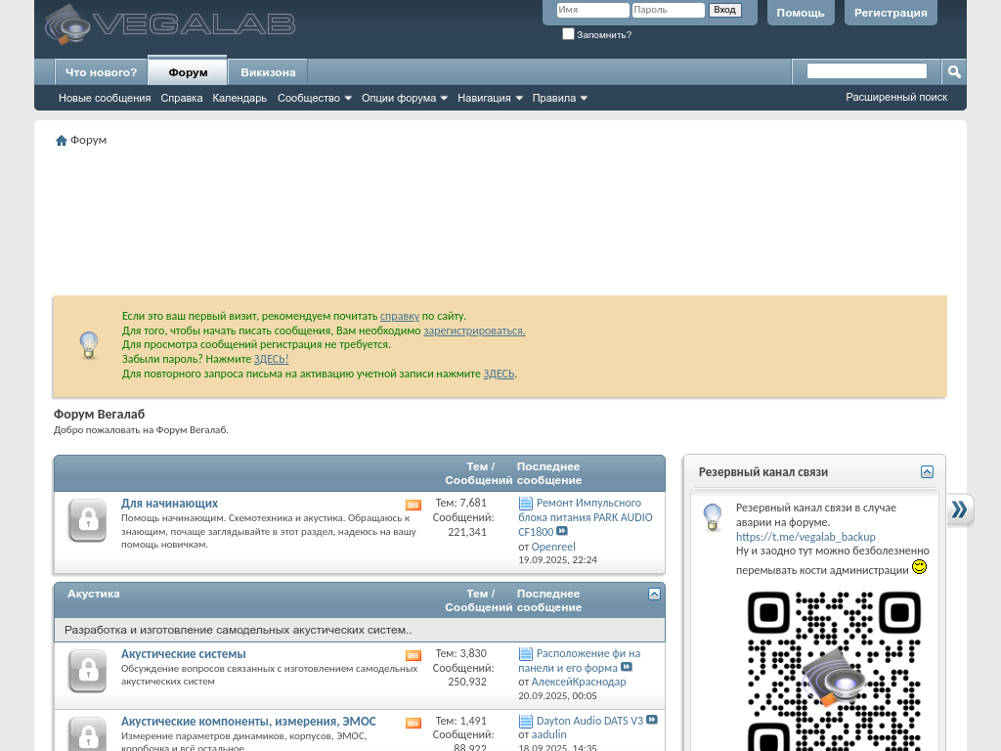This screenshot has height=751, width=1001.
Task: Enable the Запомнить checkbox
Action: click(568, 34)
